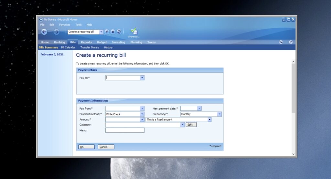Click into the Memo text field
Screen dimensions: 331x179
(125, 130)
